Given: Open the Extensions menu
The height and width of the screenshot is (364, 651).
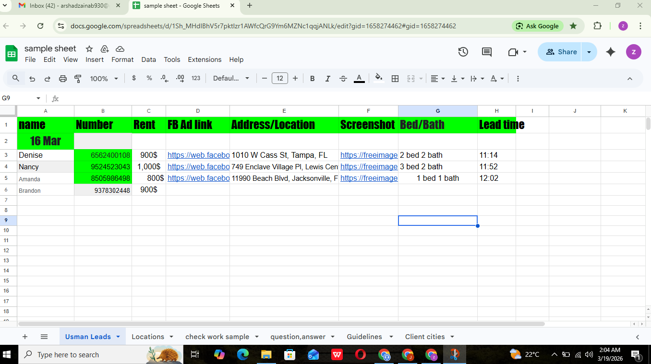Looking at the screenshot, I should (x=205, y=59).
